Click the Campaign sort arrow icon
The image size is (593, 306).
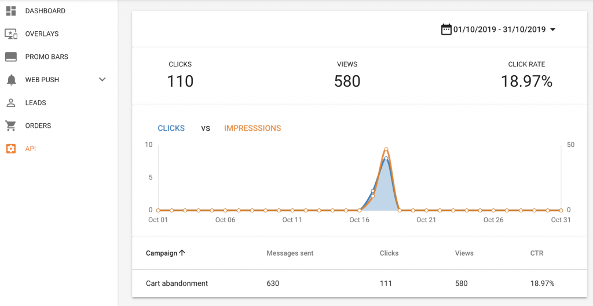coord(182,253)
